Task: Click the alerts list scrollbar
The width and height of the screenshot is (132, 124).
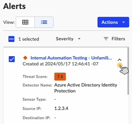Action: tap(128, 71)
